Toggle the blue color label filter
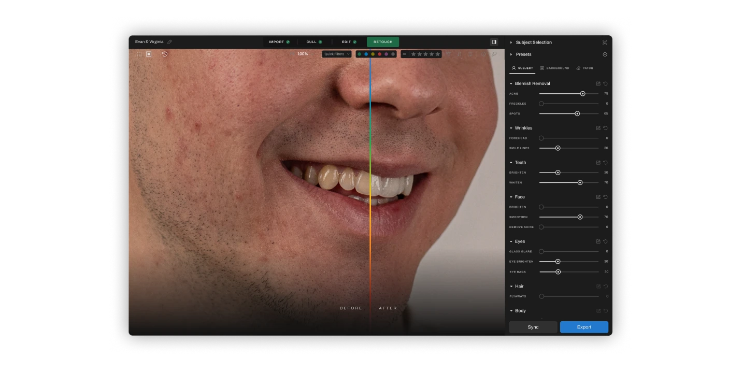Image resolution: width=742 pixels, height=372 pixels. tap(366, 54)
